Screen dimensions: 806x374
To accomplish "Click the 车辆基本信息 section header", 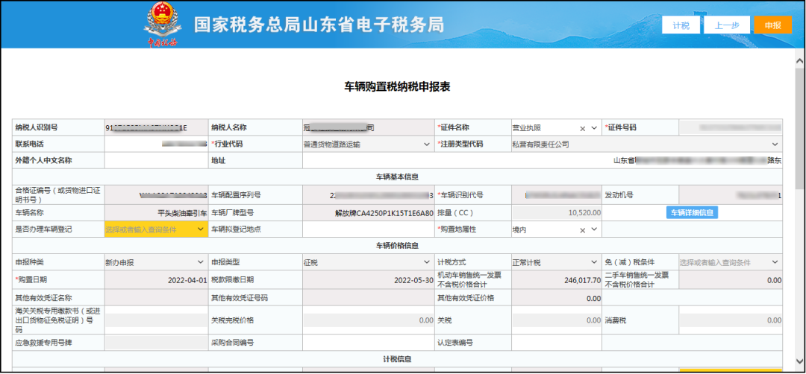I will click(397, 177).
